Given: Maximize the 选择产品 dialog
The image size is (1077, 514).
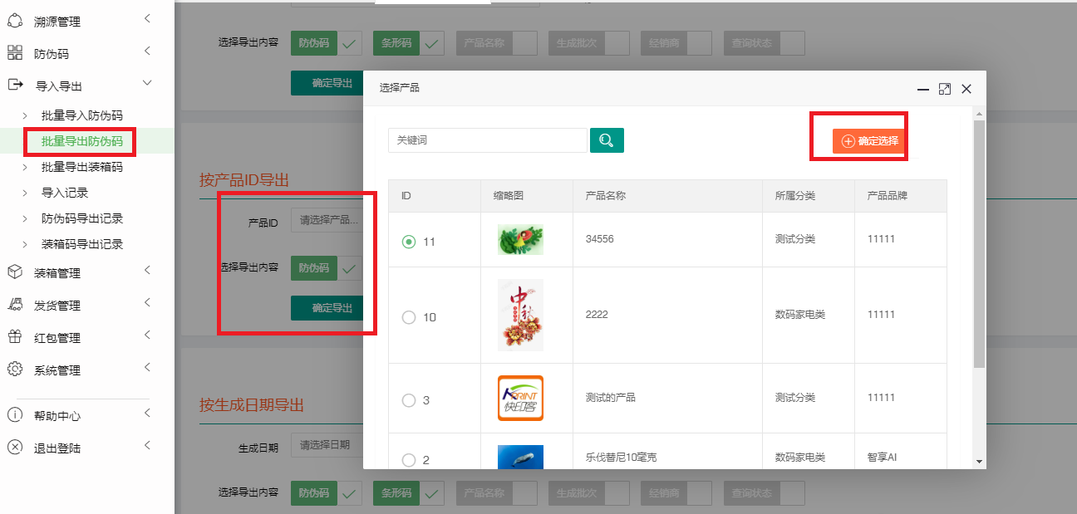Looking at the screenshot, I should tap(944, 89).
